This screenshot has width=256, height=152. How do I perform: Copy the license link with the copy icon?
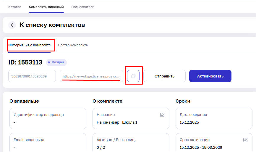pyautogui.click(x=133, y=76)
